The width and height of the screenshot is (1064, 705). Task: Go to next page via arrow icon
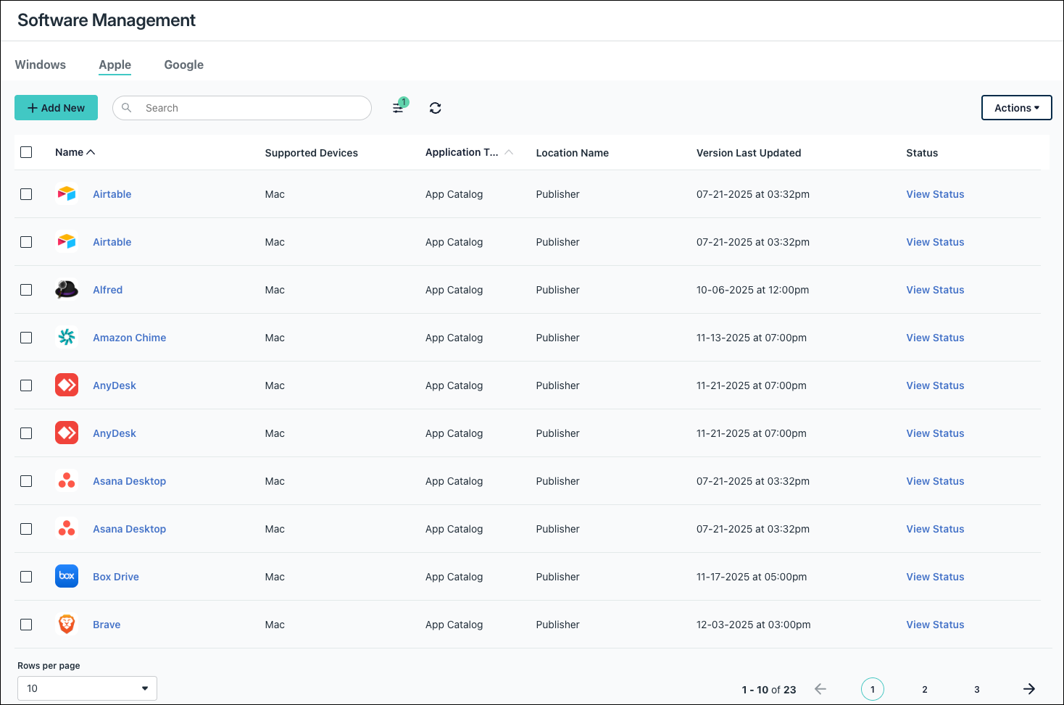1029,689
